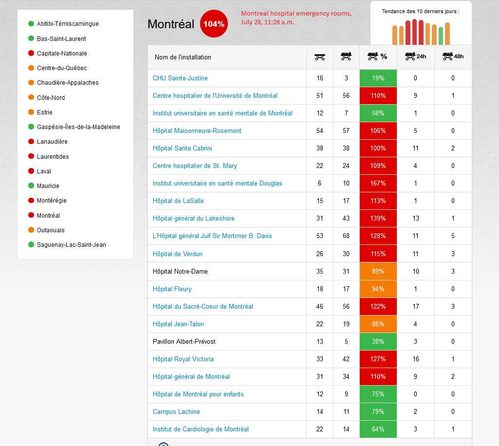Image resolution: width=499 pixels, height=446 pixels.
Task: Click the occupied stretcher column header icon
Action: (346, 56)
